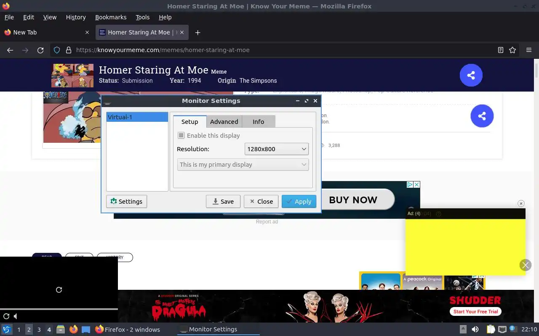Close the New Tab browser tab
This screenshot has height=336, width=539.
(87, 32)
